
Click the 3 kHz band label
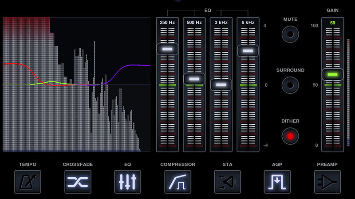pyautogui.click(x=221, y=23)
